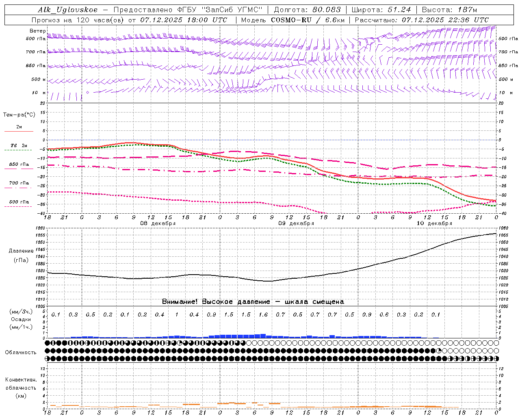
Task: Select the left 700 гПа wind level label
Action: [x=36, y=52]
